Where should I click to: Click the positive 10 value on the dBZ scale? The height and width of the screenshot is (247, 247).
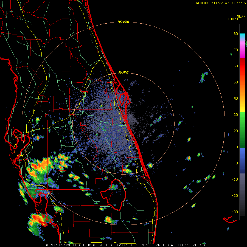tap(236, 147)
